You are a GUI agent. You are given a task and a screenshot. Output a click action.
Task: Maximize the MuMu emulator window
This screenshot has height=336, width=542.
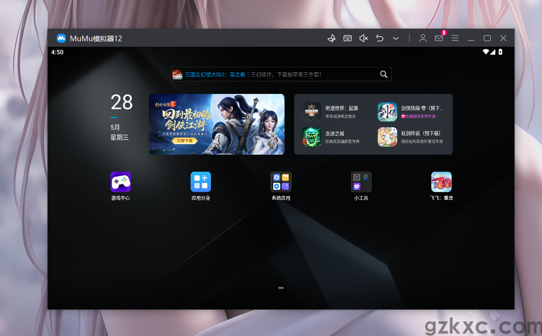pos(487,38)
